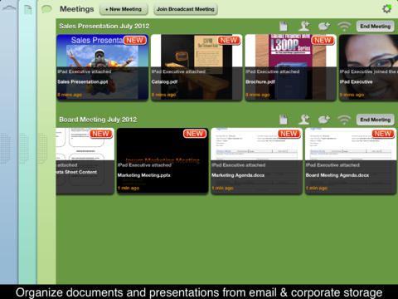Open the Brochure.pdf card
Viewport: 398px width, 299px height.
point(290,67)
